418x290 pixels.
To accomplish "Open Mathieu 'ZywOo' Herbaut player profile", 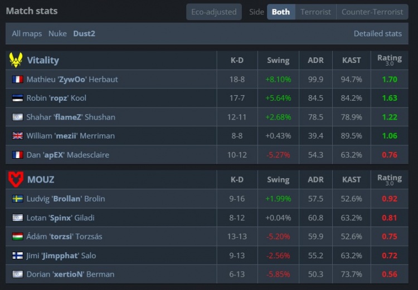I will pos(72,80).
